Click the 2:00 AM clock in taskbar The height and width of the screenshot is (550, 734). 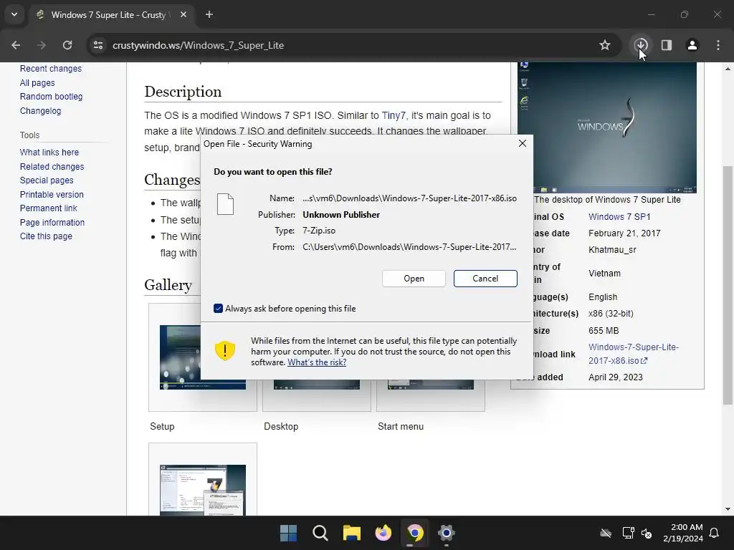[683, 533]
